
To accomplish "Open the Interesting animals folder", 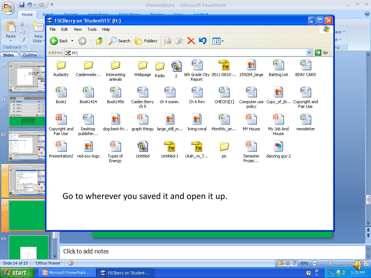I will [x=116, y=71].
